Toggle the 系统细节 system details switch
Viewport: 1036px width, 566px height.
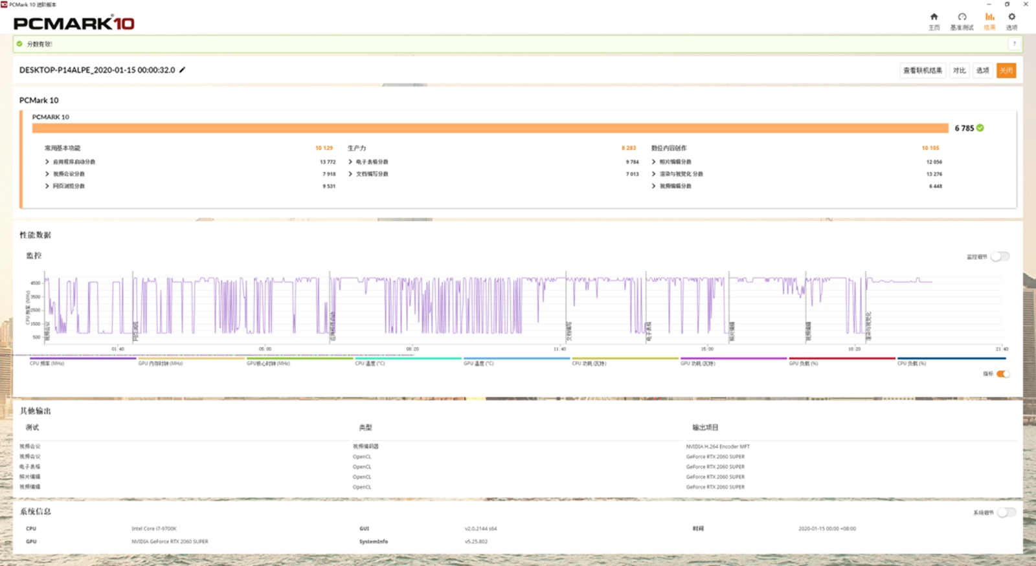tap(1006, 512)
